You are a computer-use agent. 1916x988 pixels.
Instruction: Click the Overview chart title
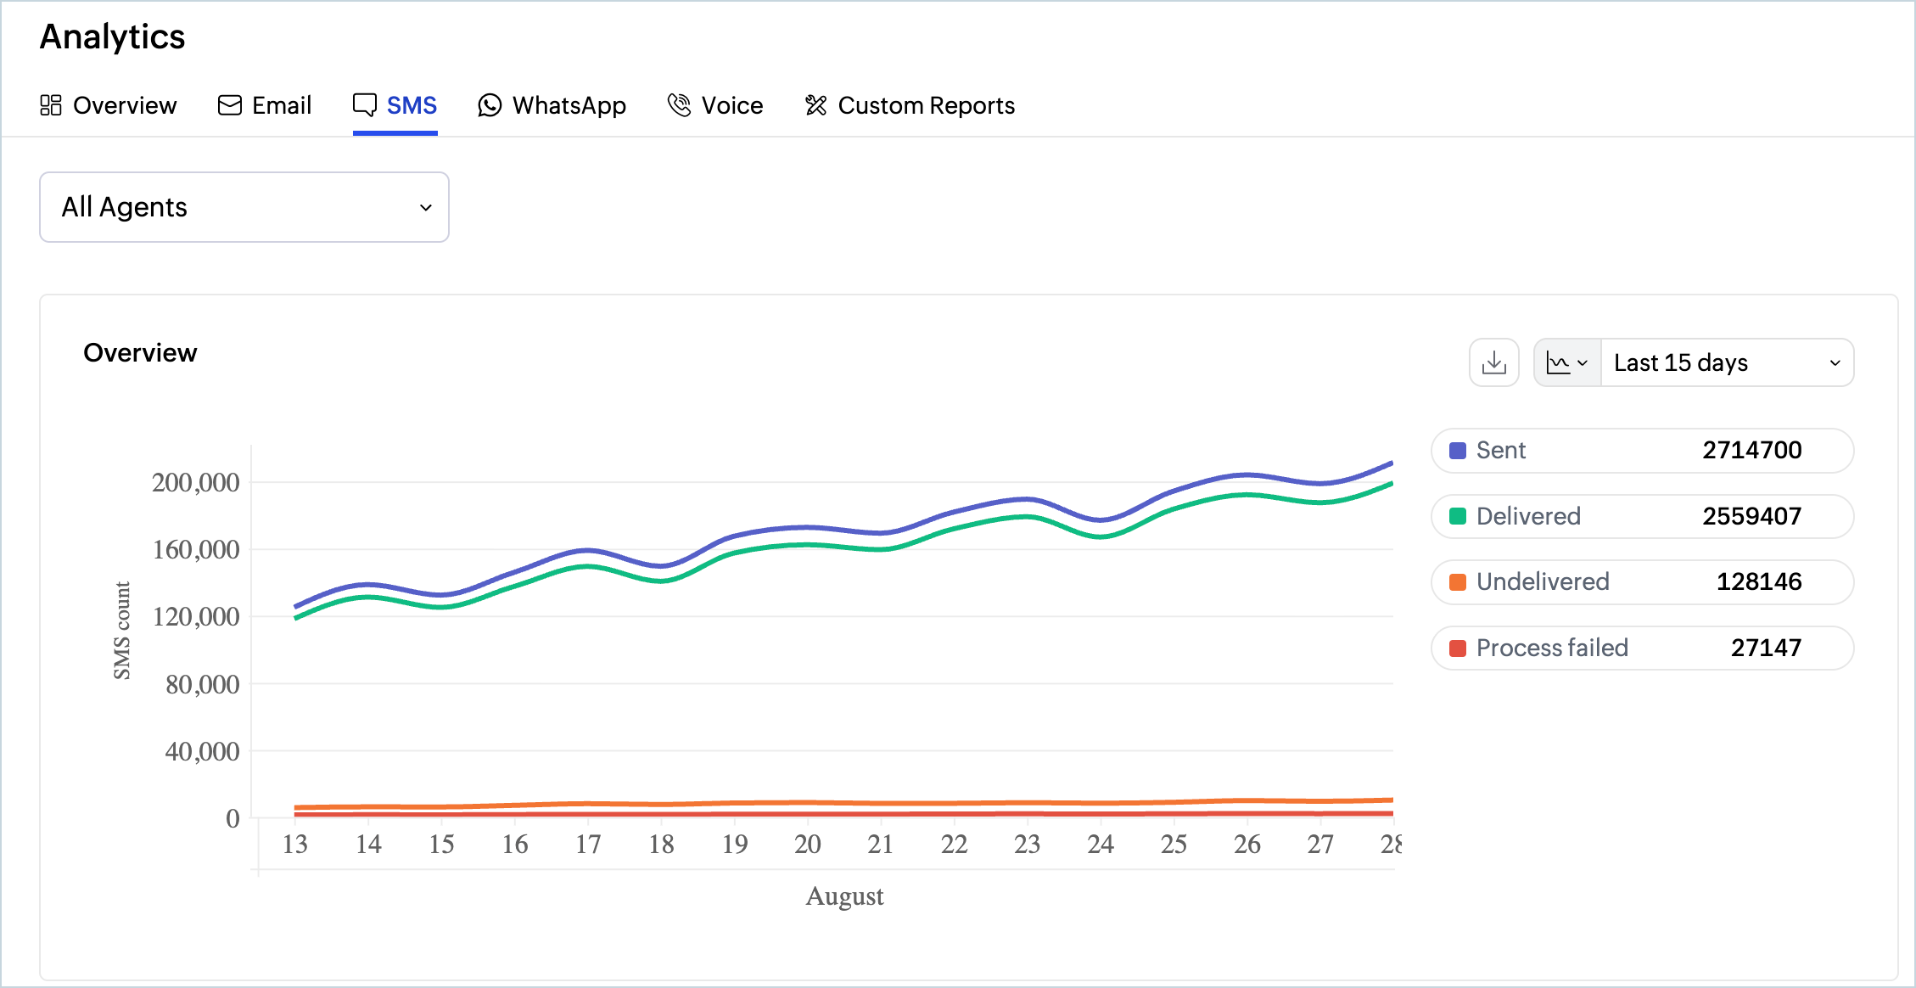(x=140, y=353)
